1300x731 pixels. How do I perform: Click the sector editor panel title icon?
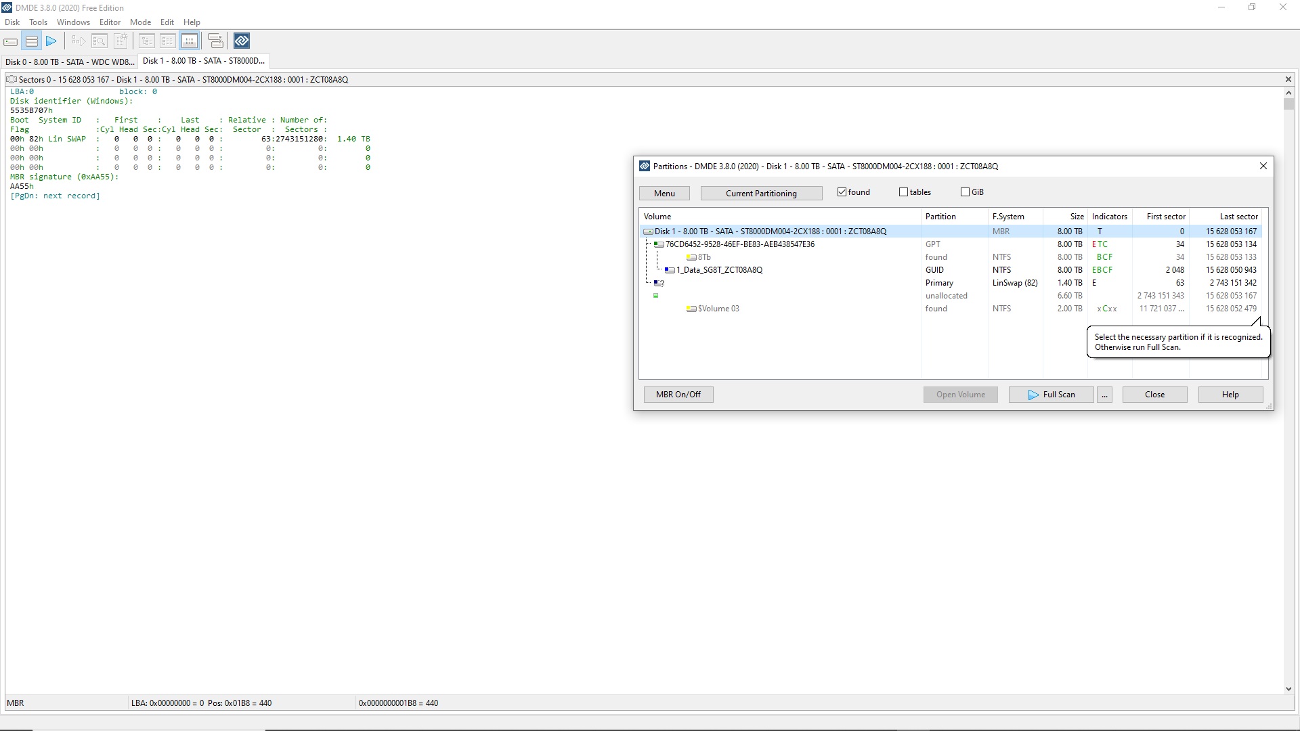coord(12,79)
